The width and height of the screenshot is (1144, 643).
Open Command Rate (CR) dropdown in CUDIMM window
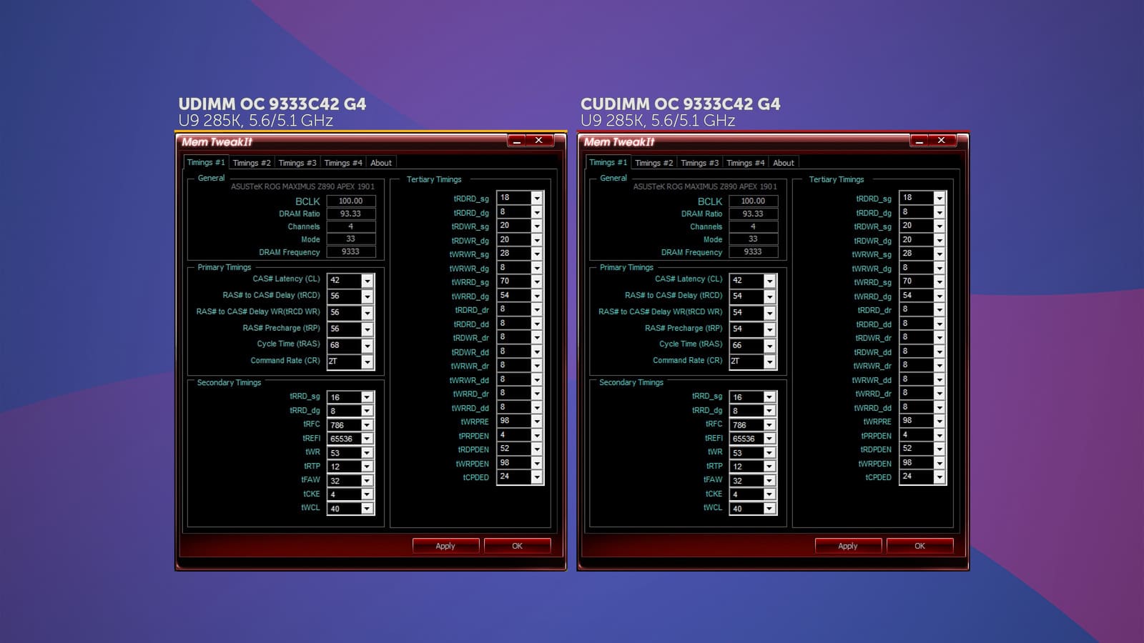(x=769, y=362)
